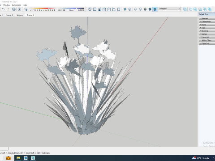Expand the Scenes panel
This screenshot has width=215, height=161.
[x=207, y=34]
